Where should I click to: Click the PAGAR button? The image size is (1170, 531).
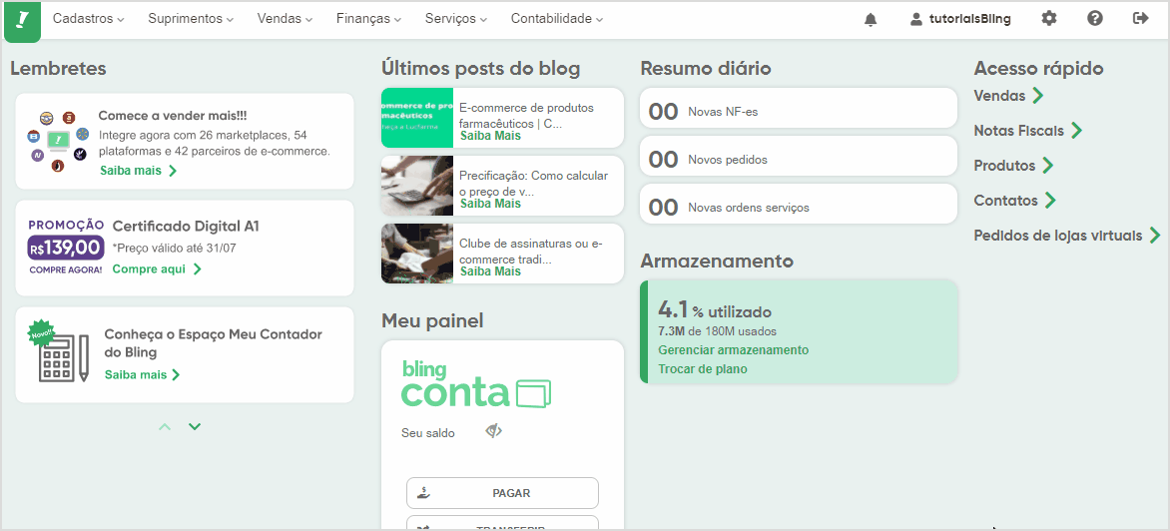502,493
